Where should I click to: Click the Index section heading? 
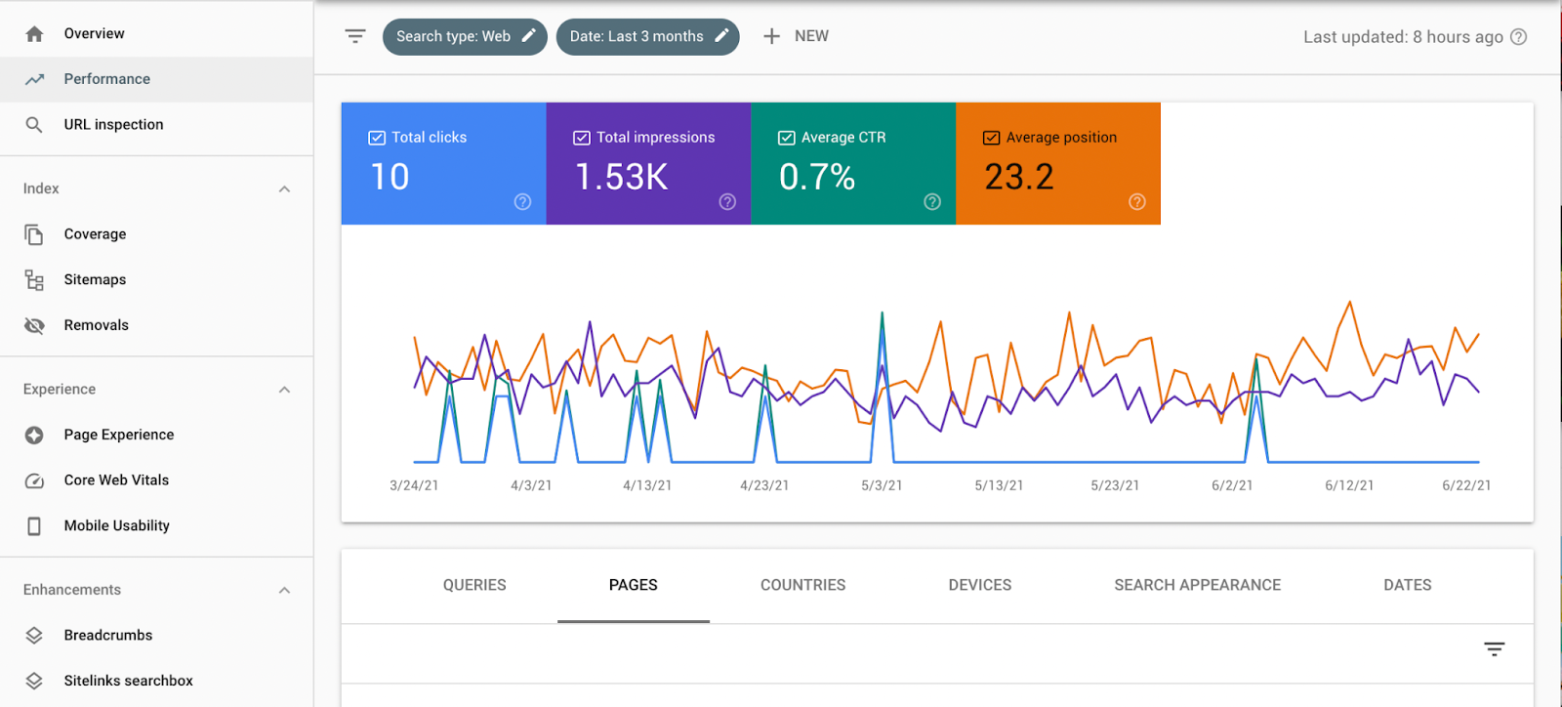[x=41, y=189]
